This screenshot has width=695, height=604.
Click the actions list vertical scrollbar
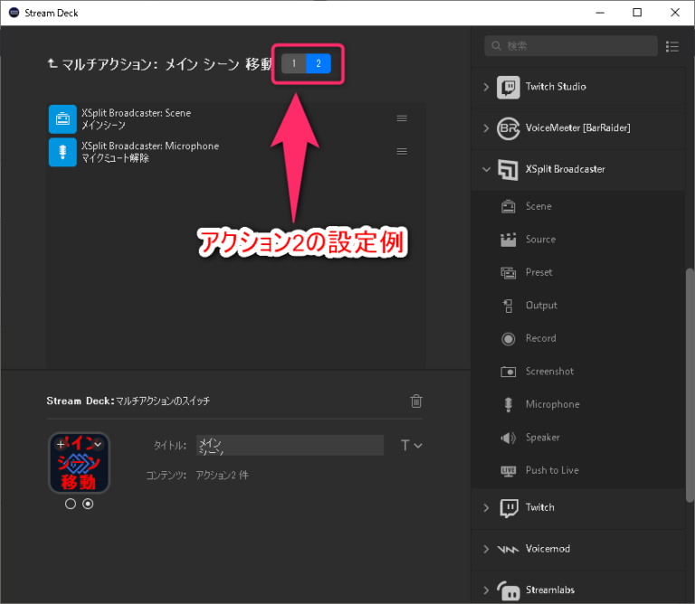click(x=689, y=380)
